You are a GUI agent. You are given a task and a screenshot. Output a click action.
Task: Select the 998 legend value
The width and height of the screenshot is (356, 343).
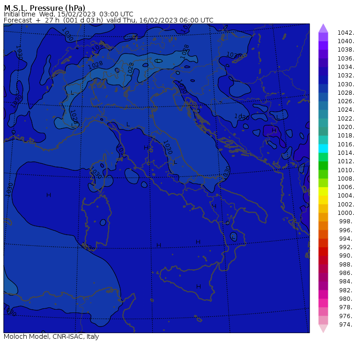[347, 221]
